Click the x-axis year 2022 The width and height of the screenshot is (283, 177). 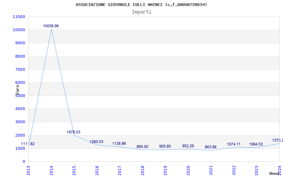point(234,170)
